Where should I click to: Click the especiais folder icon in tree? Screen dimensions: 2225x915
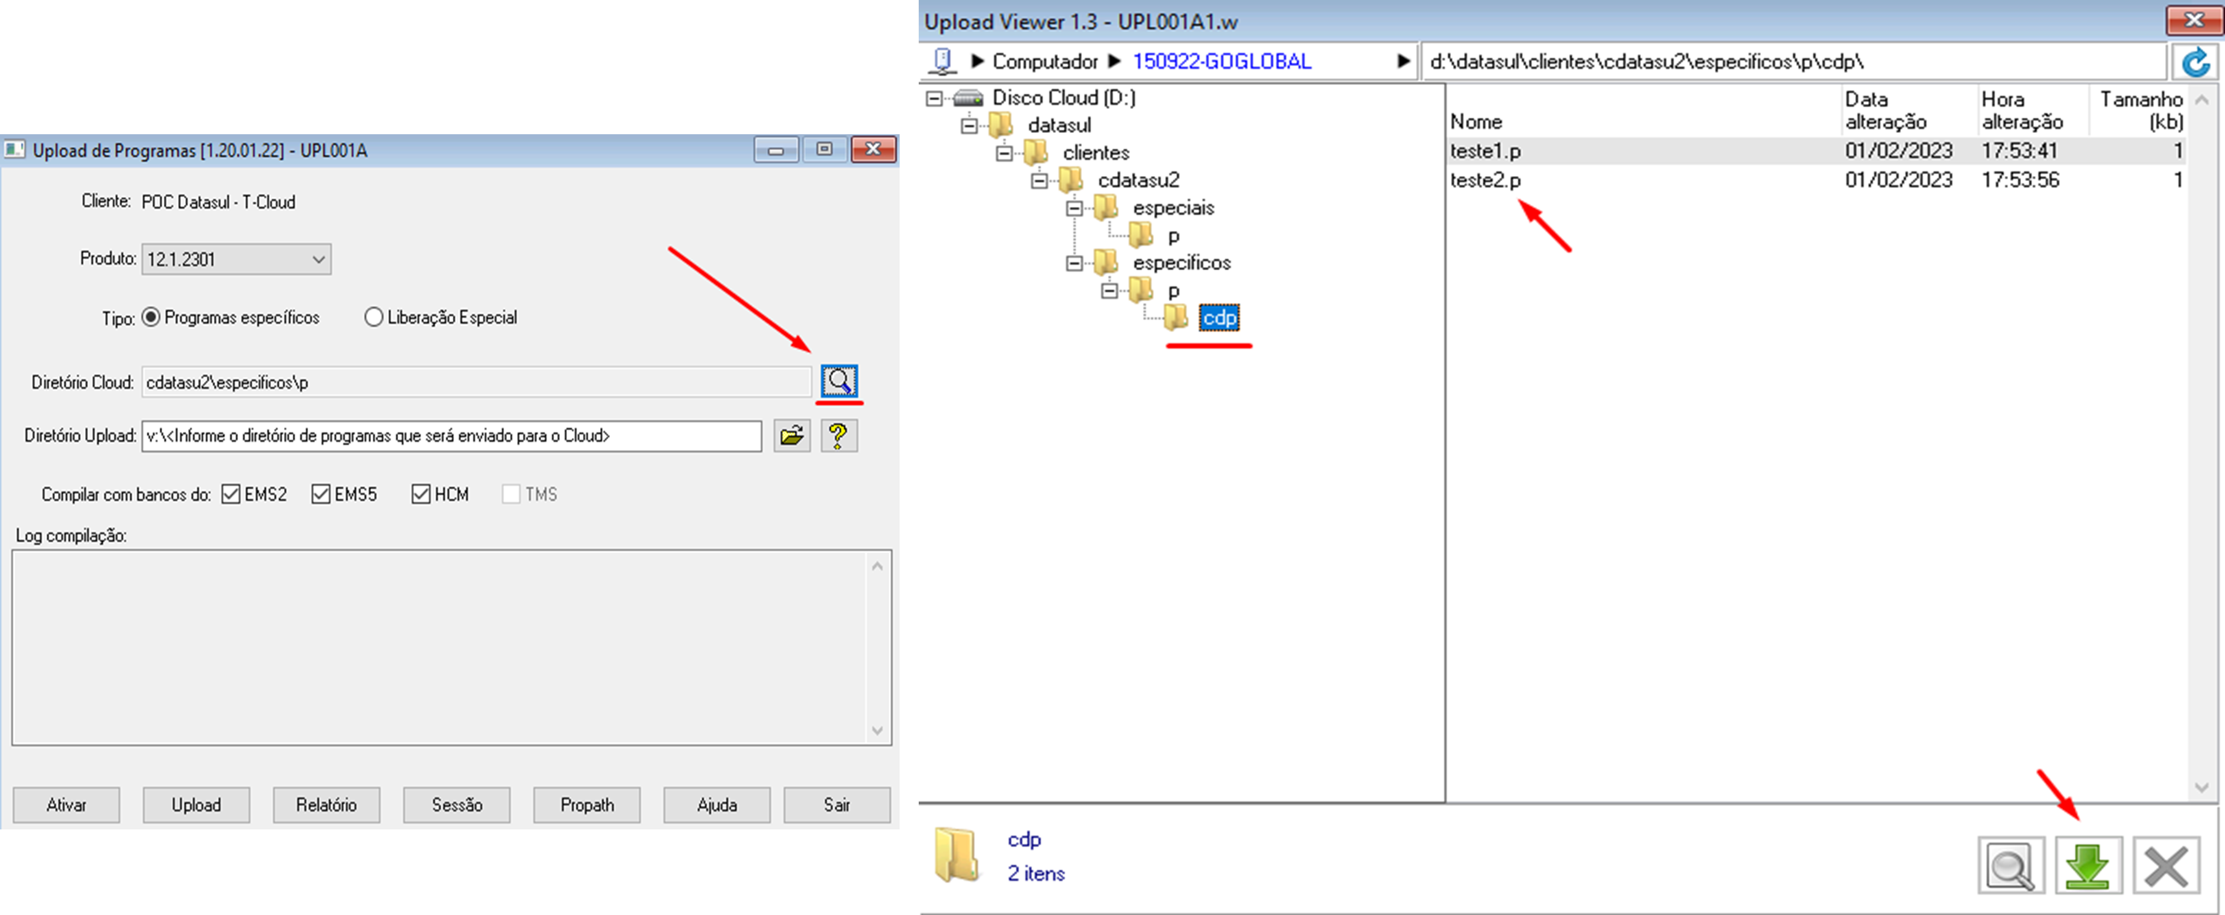pyautogui.click(x=1105, y=207)
